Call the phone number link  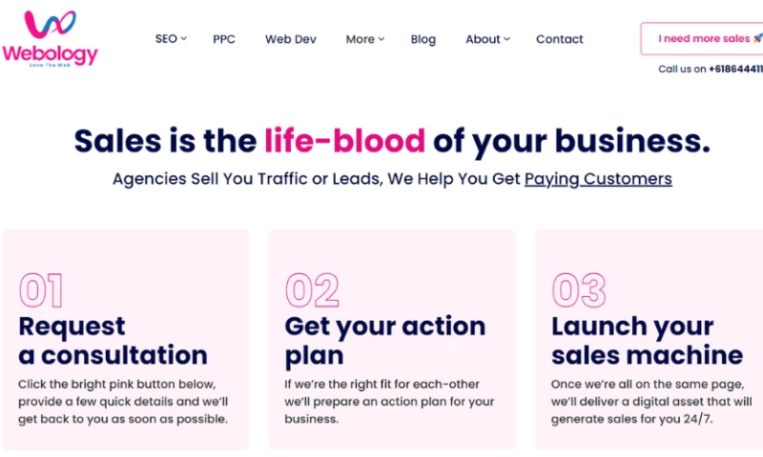[x=734, y=69]
